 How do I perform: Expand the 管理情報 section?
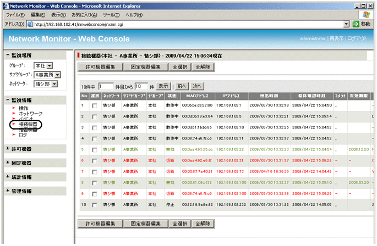tap(7, 191)
